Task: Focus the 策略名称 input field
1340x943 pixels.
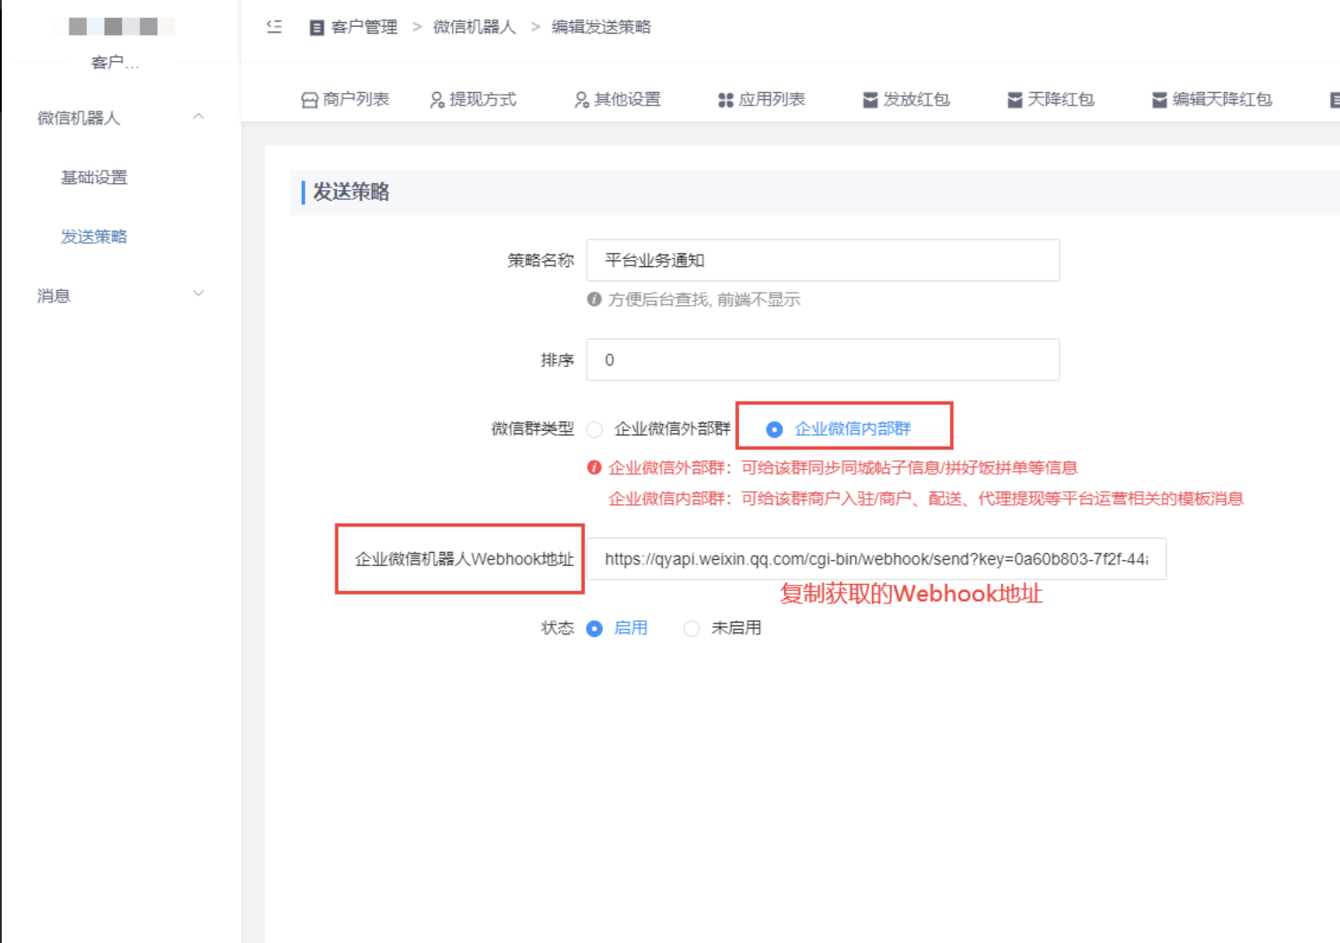Action: click(822, 260)
